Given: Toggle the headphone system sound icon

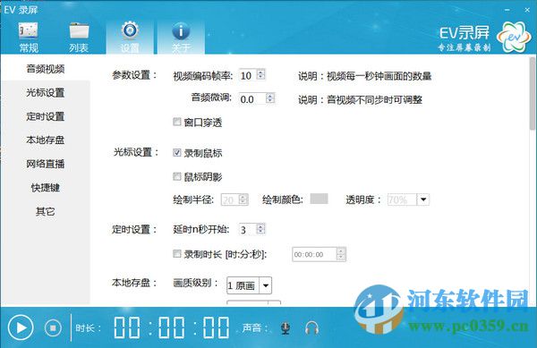Looking at the screenshot, I should coord(311,328).
